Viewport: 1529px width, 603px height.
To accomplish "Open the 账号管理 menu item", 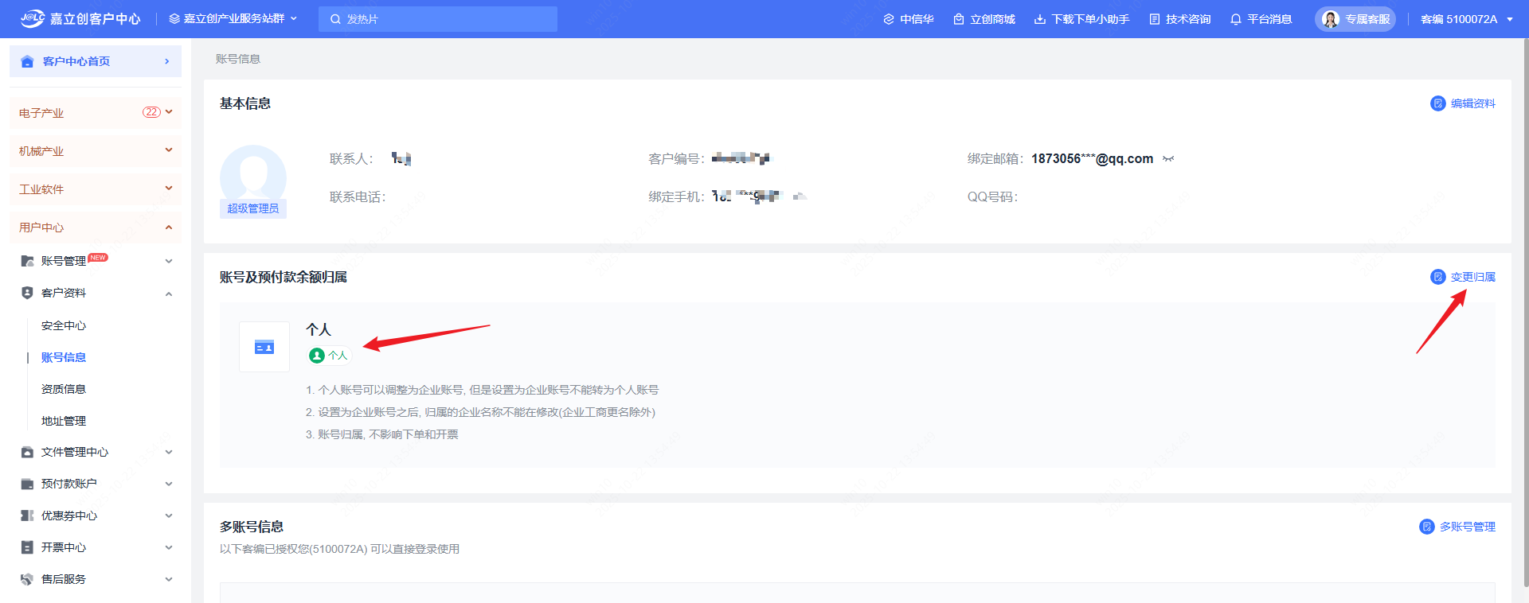I will (64, 261).
